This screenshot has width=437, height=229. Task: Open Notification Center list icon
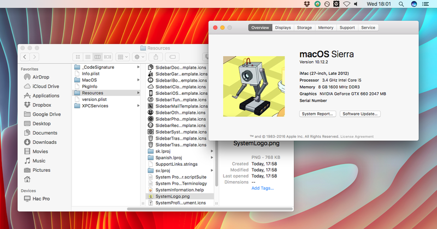point(426,4)
